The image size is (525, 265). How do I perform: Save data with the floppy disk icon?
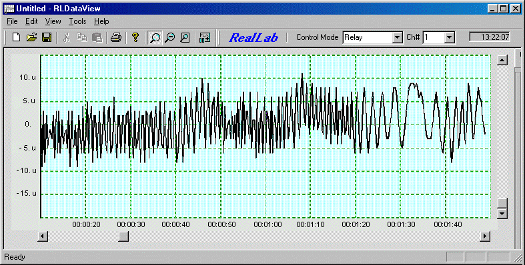click(x=47, y=37)
